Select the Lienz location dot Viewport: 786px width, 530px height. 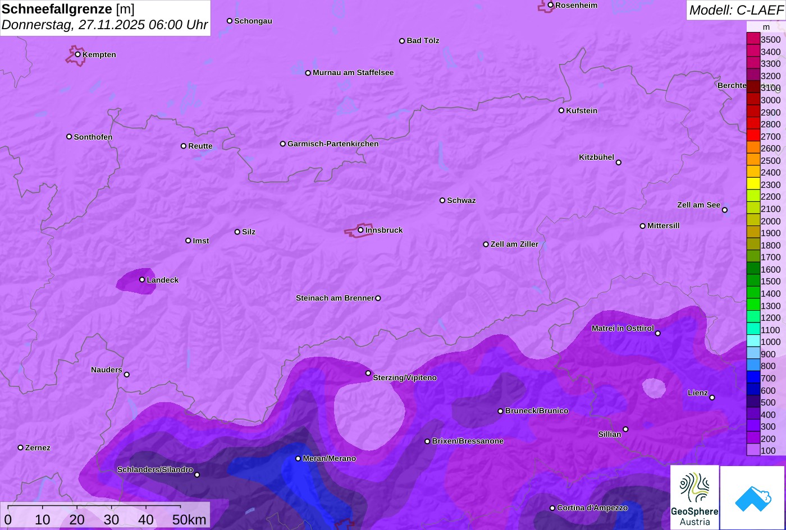pos(712,398)
